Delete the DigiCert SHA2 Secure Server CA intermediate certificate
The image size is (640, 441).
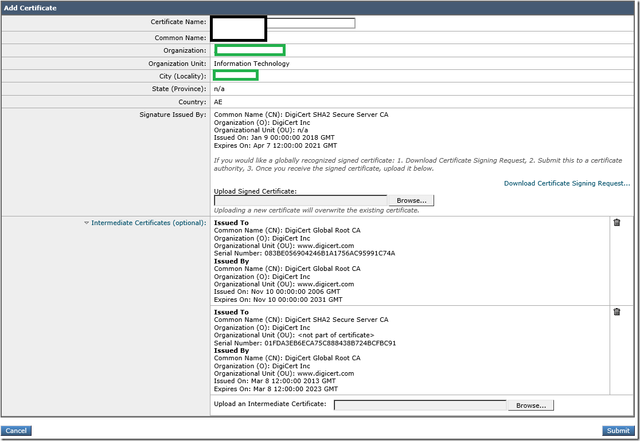click(616, 312)
